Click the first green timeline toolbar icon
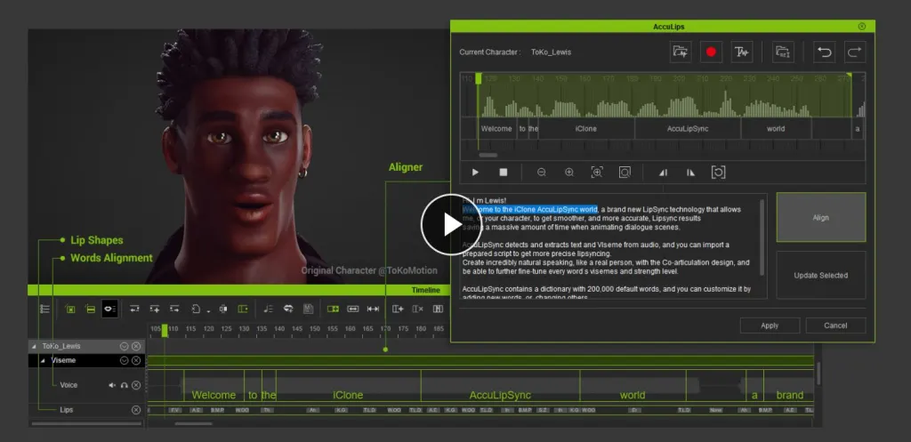911x442 pixels. point(70,309)
